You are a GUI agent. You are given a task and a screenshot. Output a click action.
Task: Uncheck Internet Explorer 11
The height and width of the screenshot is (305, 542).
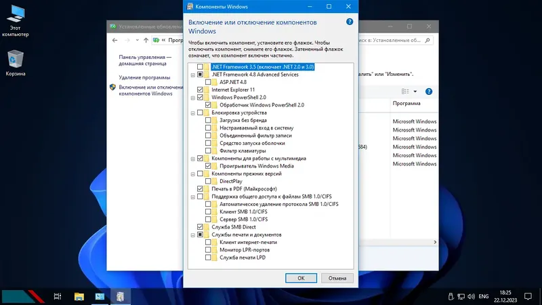(200, 89)
